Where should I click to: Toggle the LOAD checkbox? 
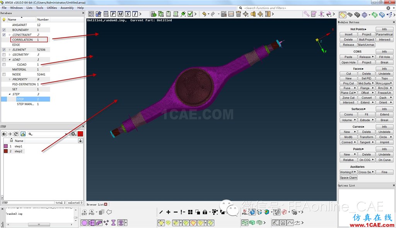coord(4,60)
